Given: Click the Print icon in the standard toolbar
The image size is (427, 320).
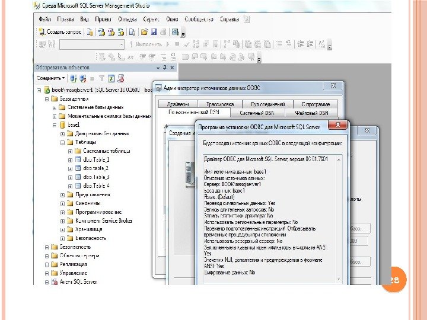Looking at the screenshot, I should [163, 32].
